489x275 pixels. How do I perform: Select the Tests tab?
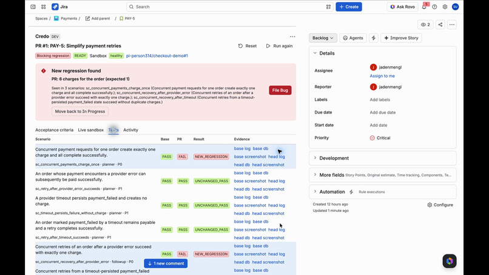(113, 130)
